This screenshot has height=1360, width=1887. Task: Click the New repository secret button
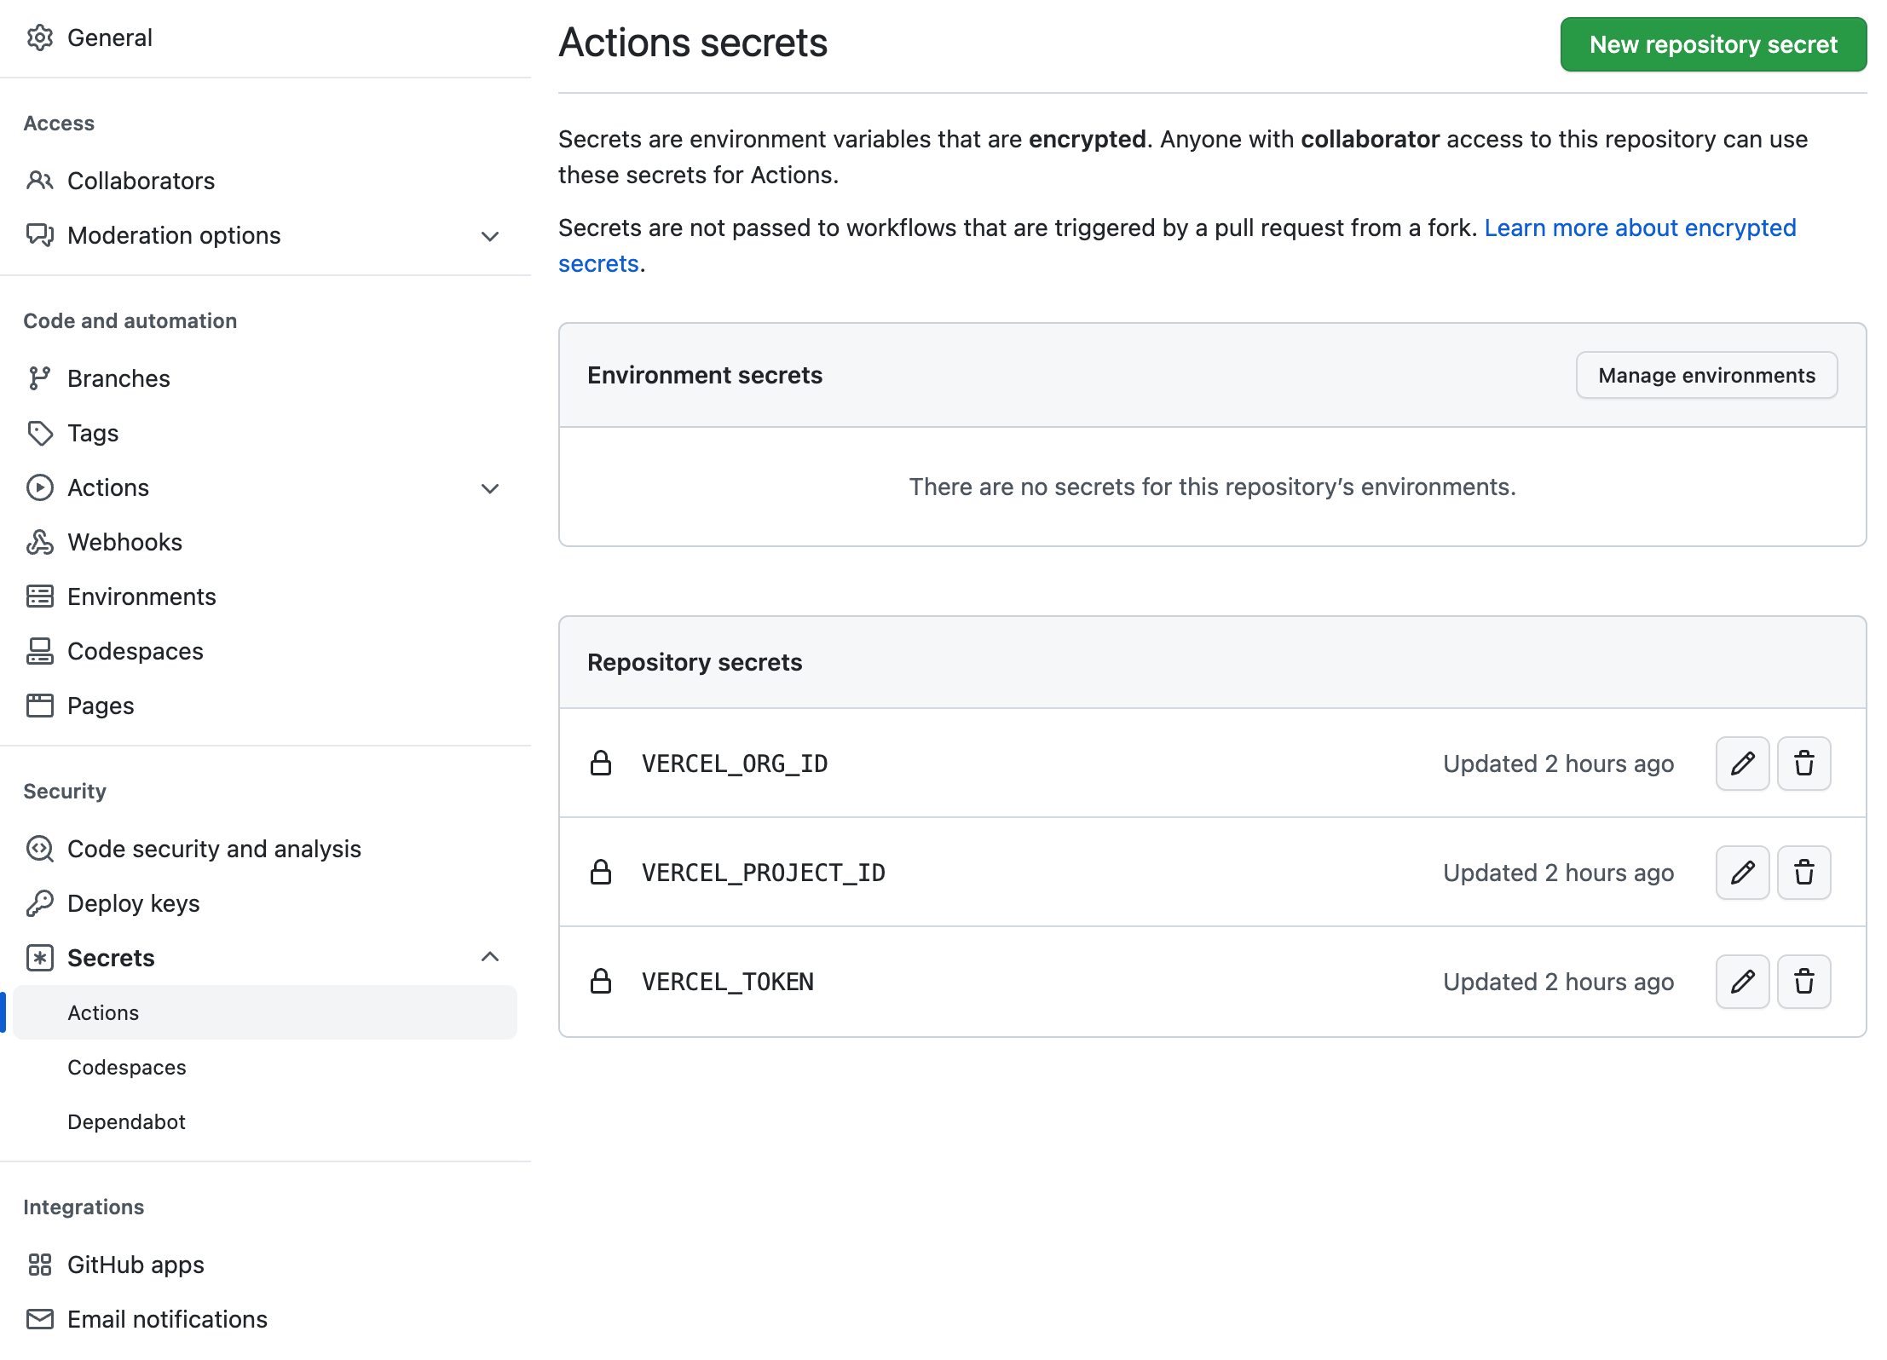coord(1712,44)
